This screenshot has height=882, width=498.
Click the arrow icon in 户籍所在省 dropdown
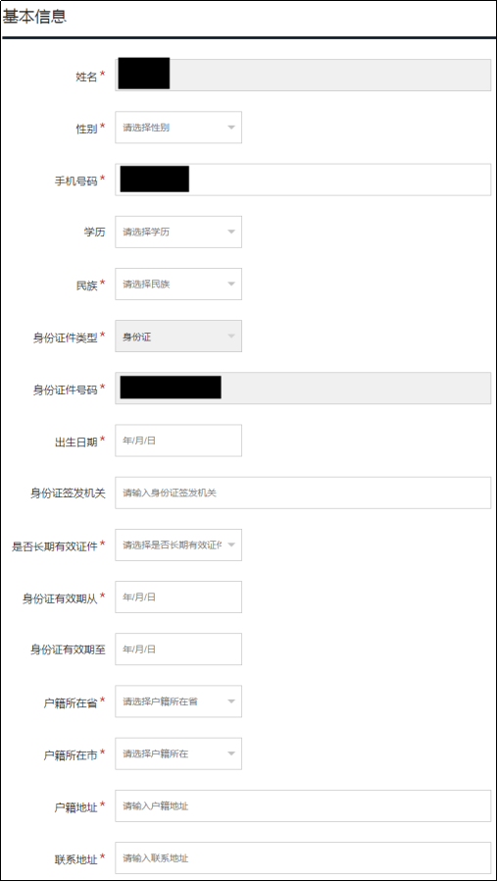pos(231,701)
